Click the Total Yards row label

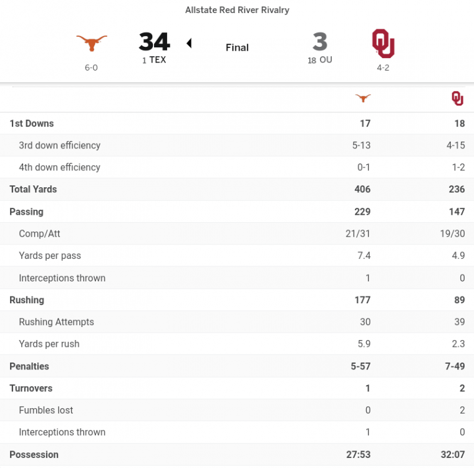pyautogui.click(x=33, y=189)
